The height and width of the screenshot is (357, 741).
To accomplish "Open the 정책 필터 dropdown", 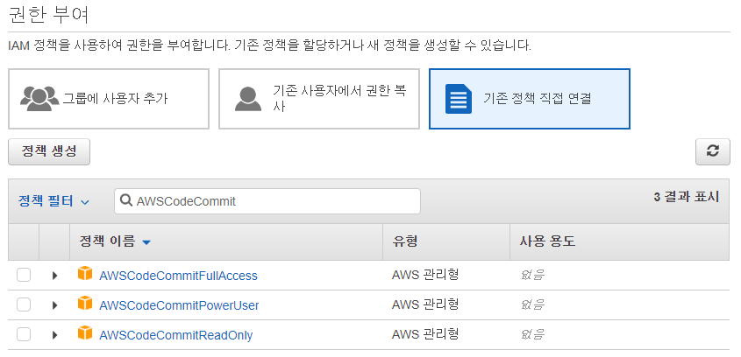I will click(x=53, y=201).
